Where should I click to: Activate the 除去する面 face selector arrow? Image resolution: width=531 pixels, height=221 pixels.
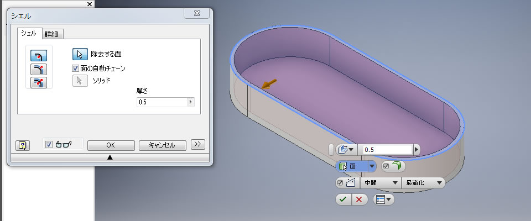coord(80,54)
